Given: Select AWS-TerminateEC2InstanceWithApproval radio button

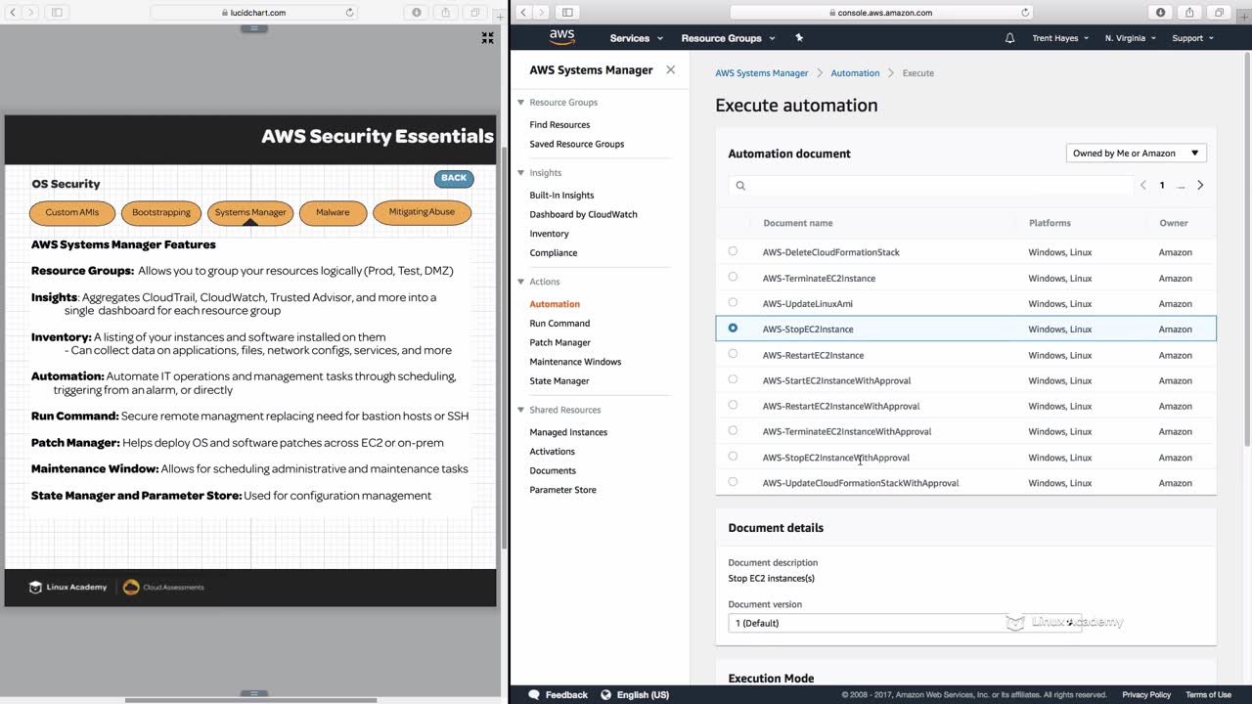Looking at the screenshot, I should click(733, 430).
